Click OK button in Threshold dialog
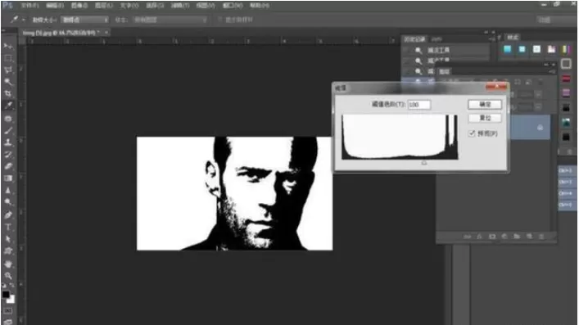Screen dimensions: 579x325 [485, 104]
